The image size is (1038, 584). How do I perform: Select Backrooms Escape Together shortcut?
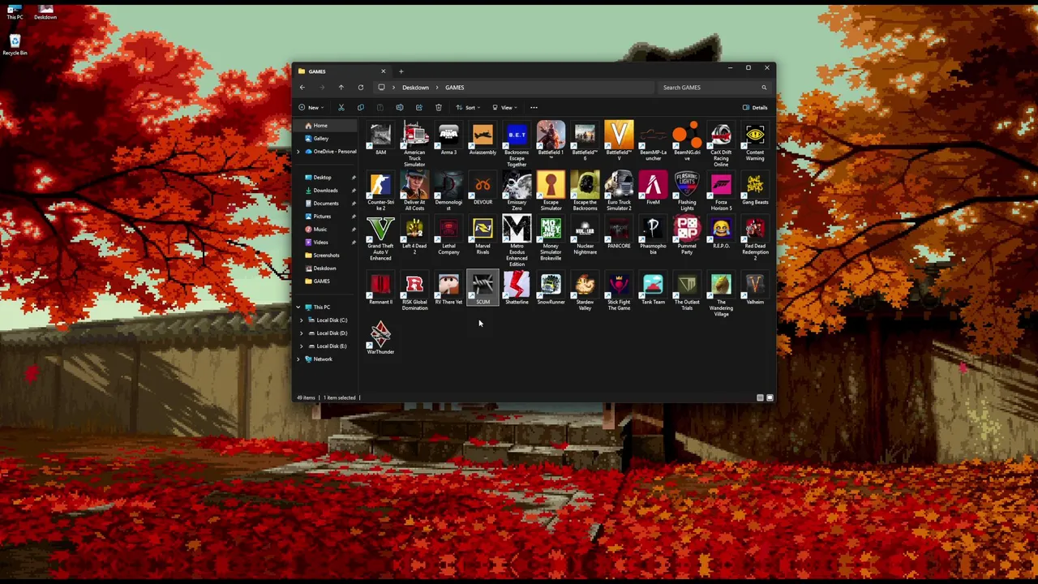point(517,144)
